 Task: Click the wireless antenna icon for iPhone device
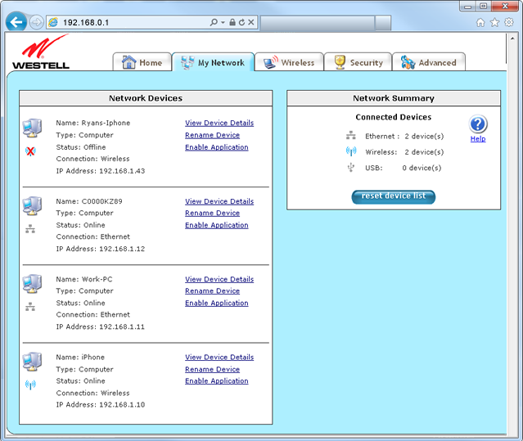(x=30, y=385)
